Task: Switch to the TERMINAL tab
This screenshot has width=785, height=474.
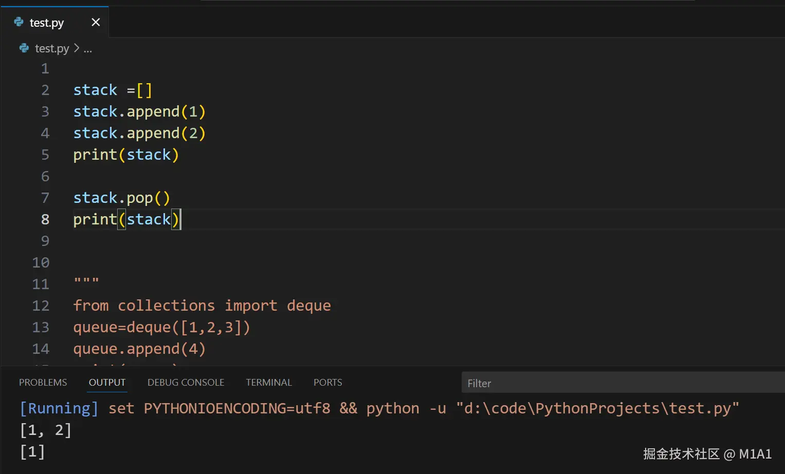Action: [268, 383]
